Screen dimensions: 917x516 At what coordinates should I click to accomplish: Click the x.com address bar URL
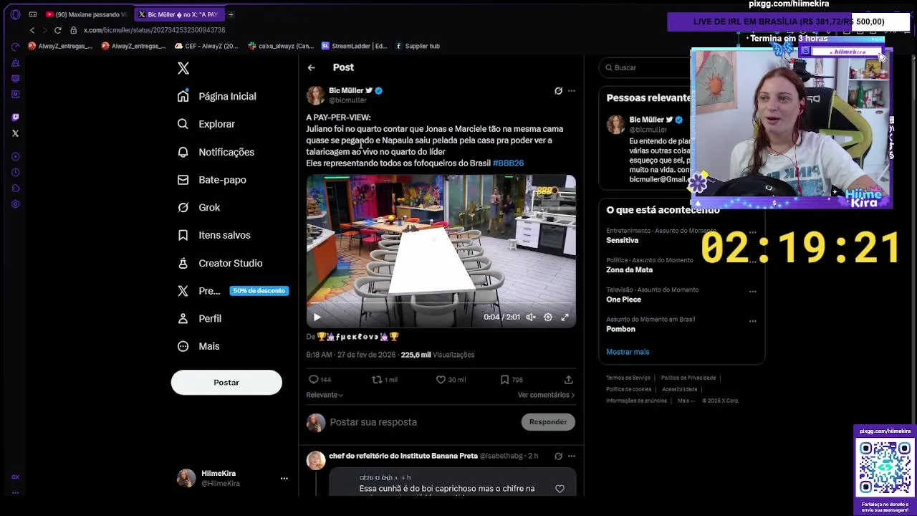[x=154, y=30]
